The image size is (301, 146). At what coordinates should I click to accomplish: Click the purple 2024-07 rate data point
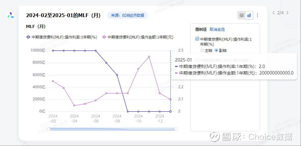pos(106,63)
